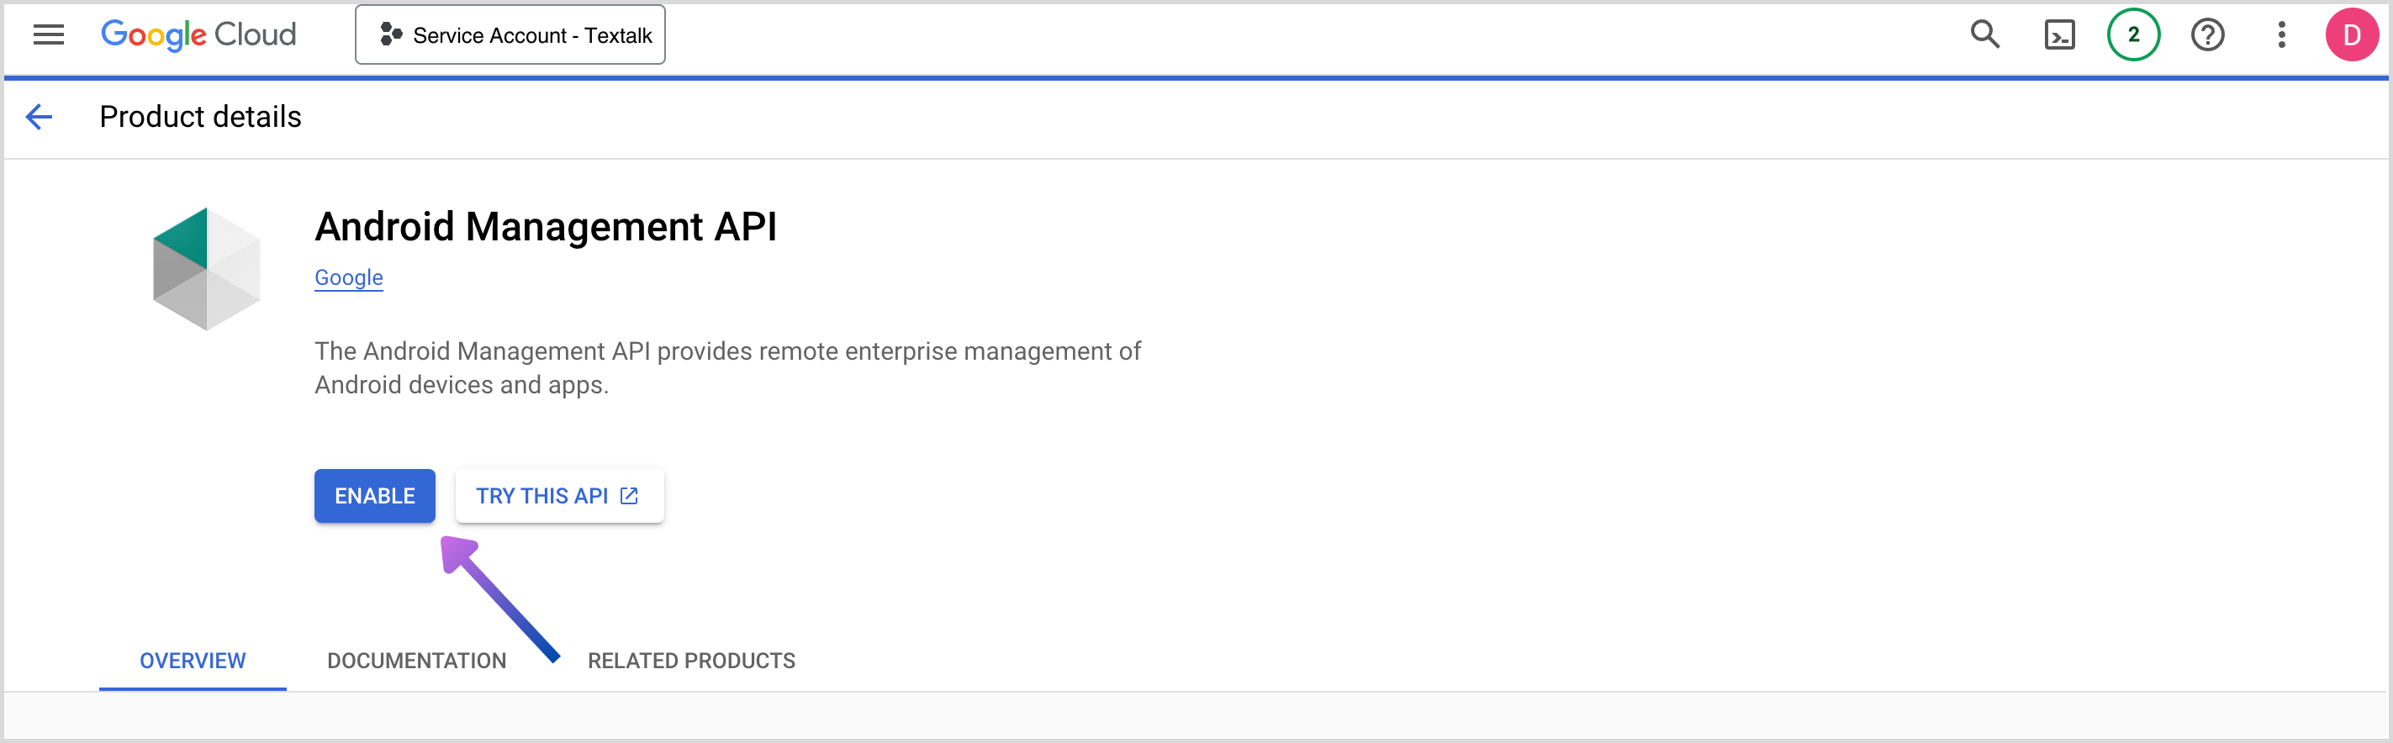Follow the Google publisher link

[x=348, y=277]
